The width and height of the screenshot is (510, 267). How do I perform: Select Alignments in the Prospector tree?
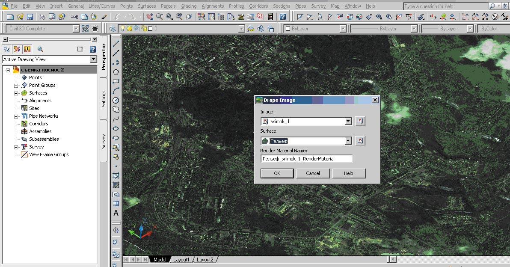[x=40, y=101]
